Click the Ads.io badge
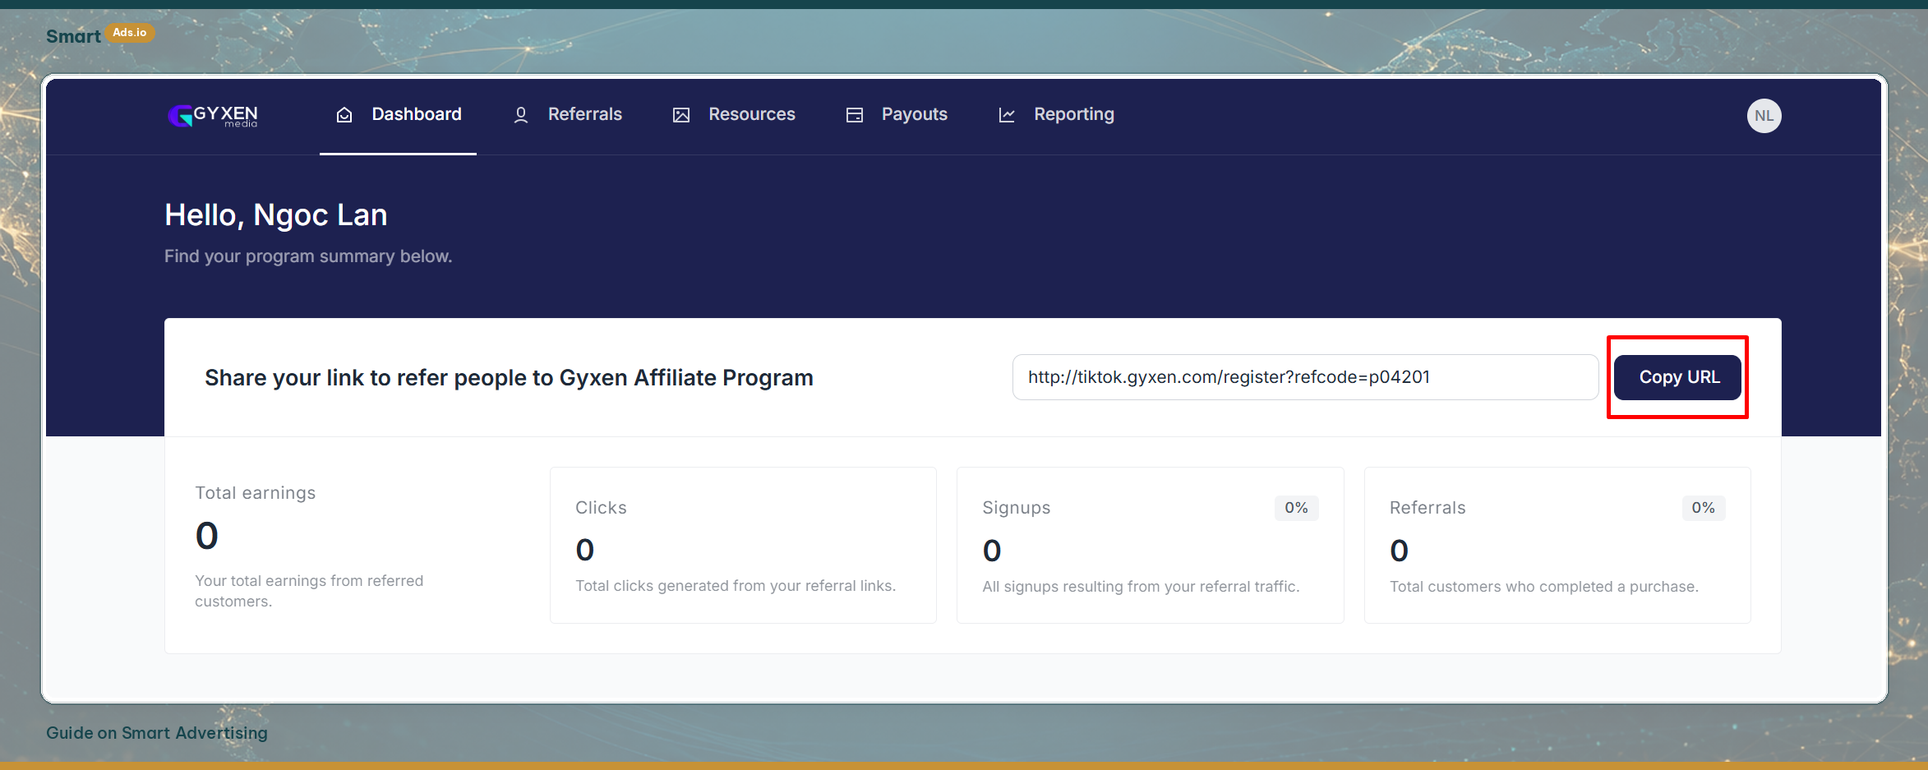 point(130,33)
